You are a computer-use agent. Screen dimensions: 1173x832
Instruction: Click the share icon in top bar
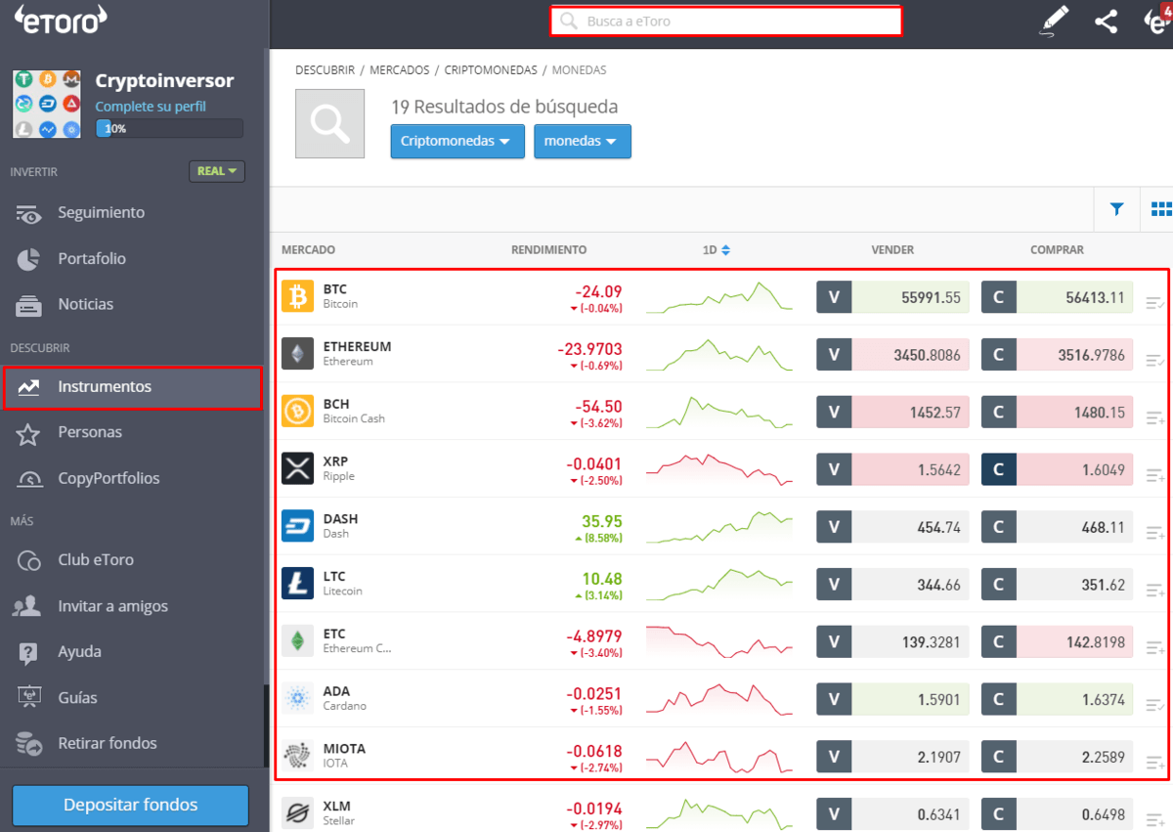pyautogui.click(x=1106, y=22)
